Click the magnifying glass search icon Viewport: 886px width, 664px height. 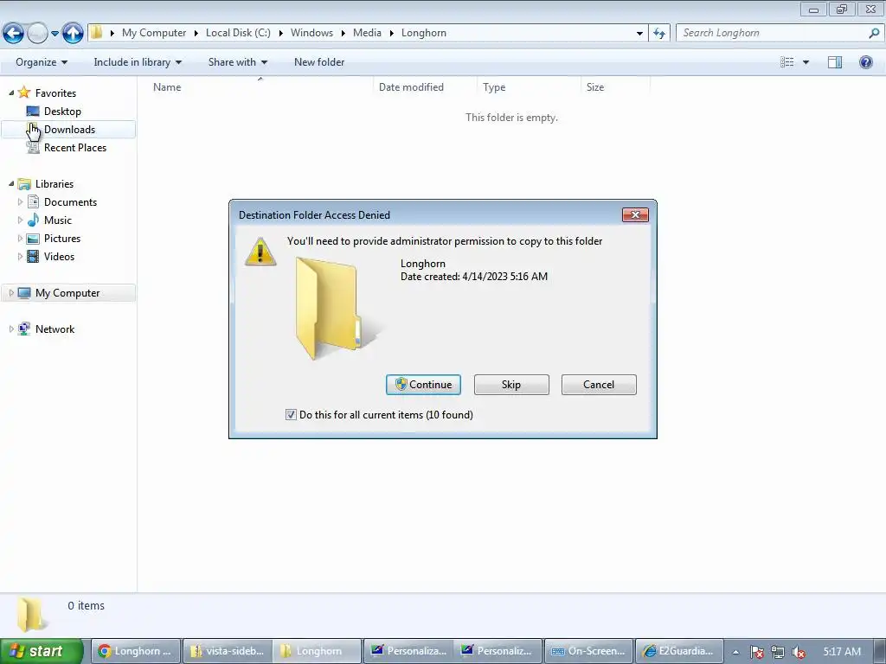tap(874, 33)
